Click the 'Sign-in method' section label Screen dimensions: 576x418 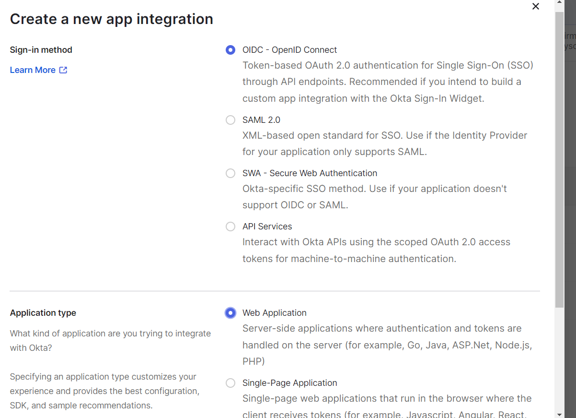coord(41,50)
